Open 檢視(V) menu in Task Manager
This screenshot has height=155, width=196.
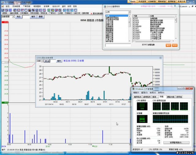pos(153,93)
